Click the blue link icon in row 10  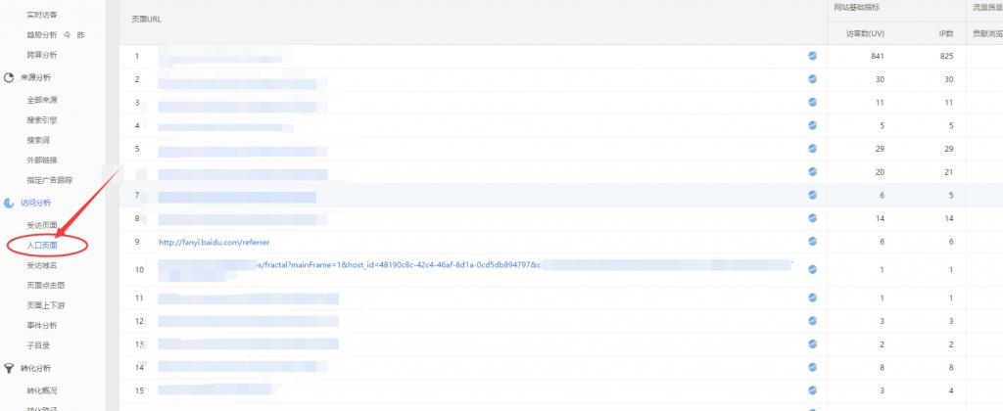click(x=812, y=270)
